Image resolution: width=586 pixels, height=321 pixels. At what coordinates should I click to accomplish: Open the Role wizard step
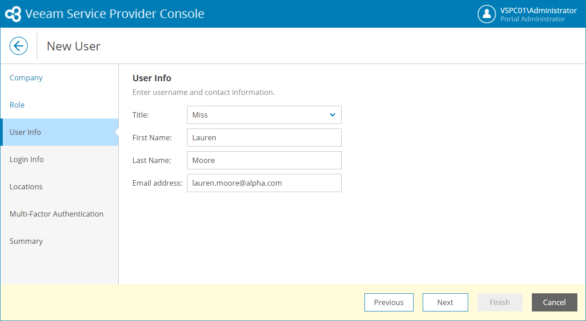(17, 105)
